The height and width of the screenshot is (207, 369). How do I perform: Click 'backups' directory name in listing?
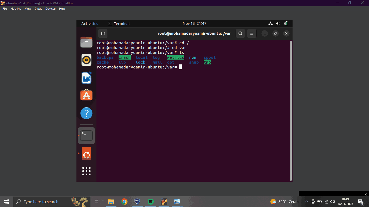tap(105, 57)
